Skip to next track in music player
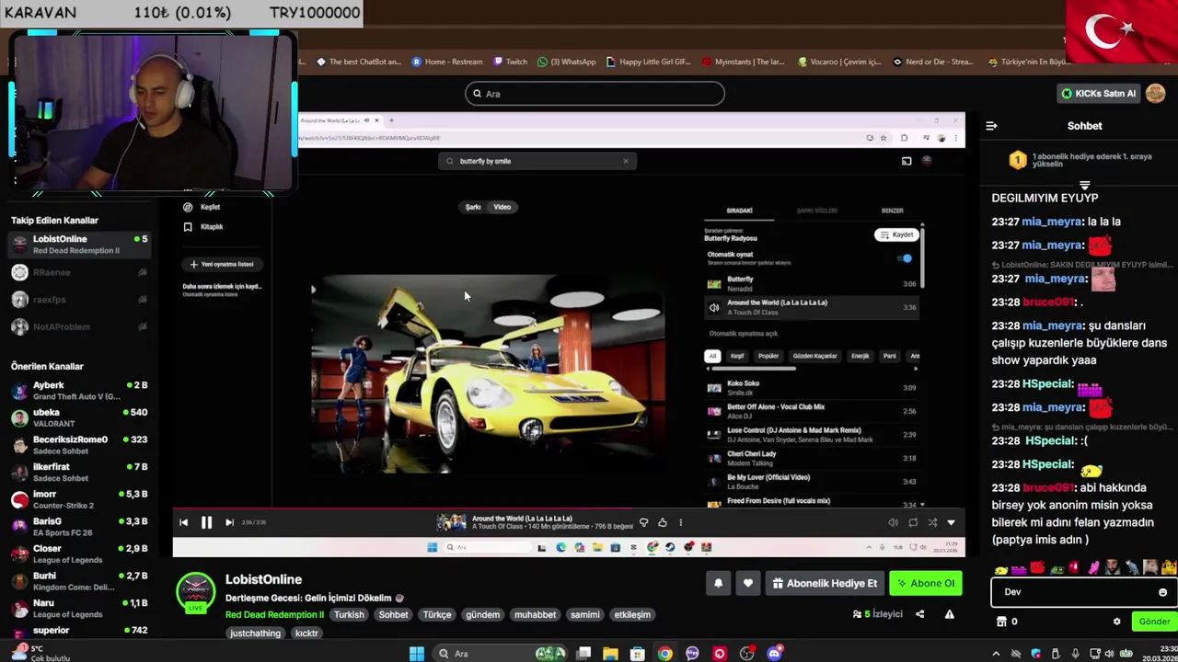Screen dimensions: 1178x662 click(229, 522)
